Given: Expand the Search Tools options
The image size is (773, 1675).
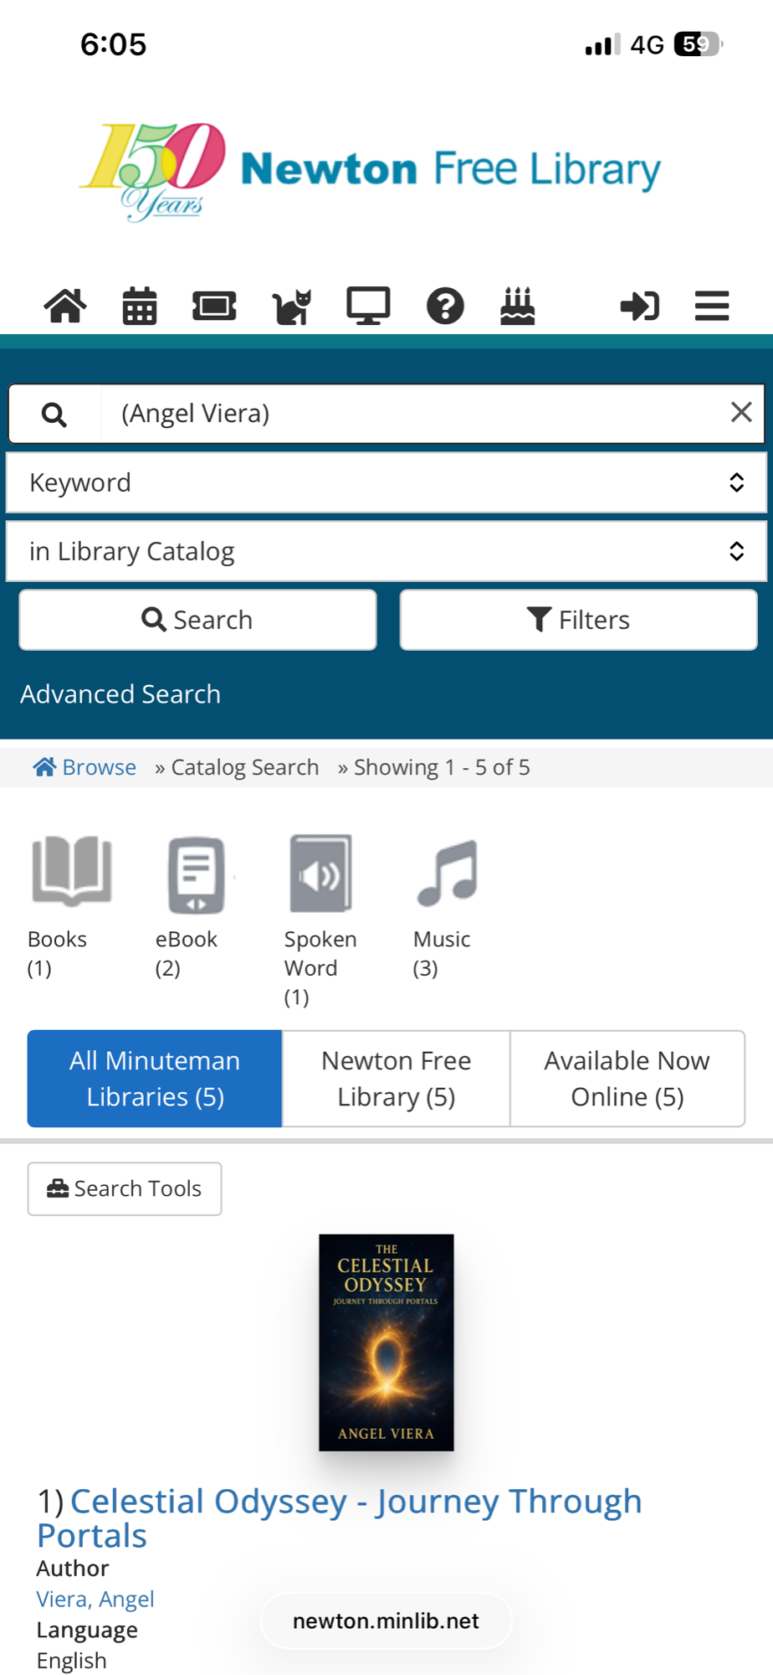Looking at the screenshot, I should [125, 1188].
